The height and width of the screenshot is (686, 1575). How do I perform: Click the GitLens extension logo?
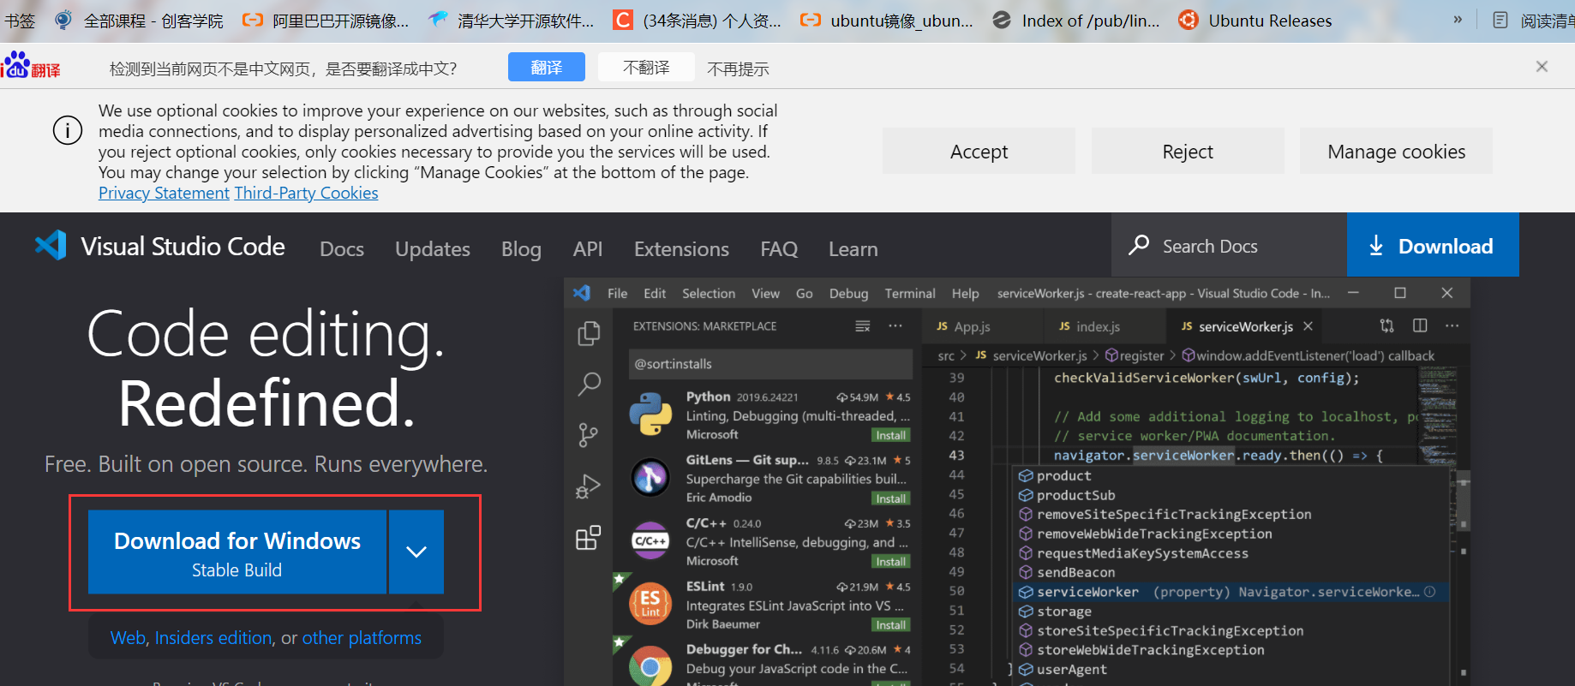click(x=650, y=477)
